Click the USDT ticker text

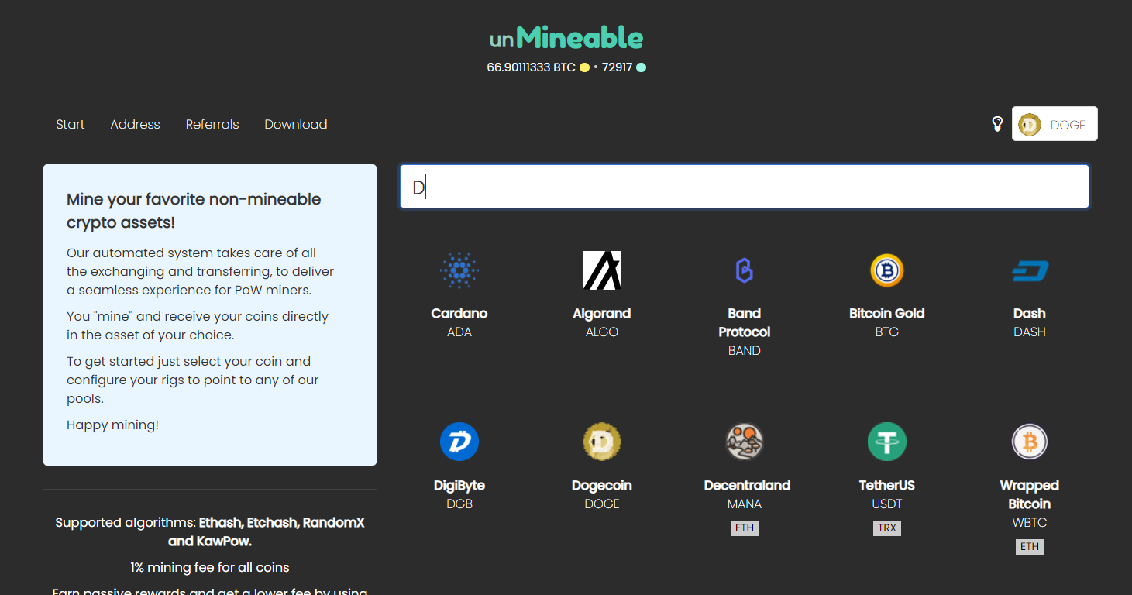point(887,504)
